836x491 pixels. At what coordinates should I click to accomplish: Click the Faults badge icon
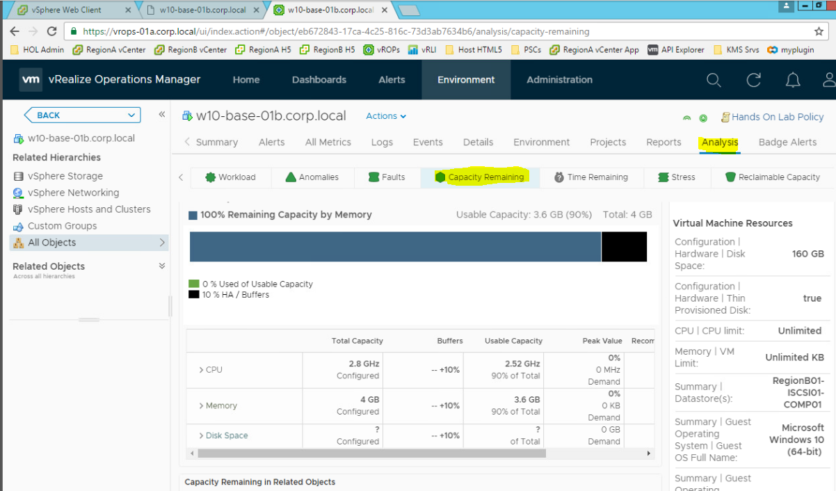click(373, 177)
